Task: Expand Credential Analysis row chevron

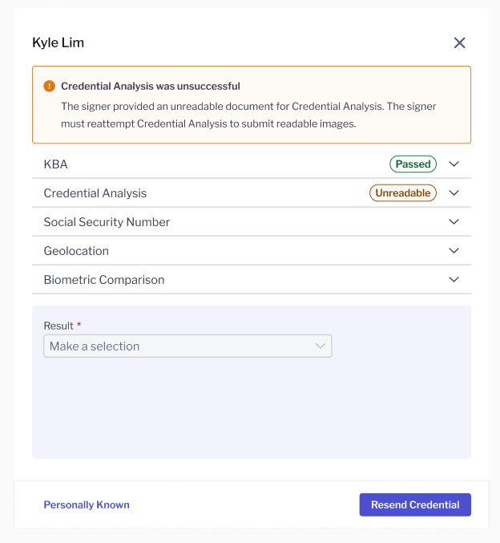Action: [454, 192]
